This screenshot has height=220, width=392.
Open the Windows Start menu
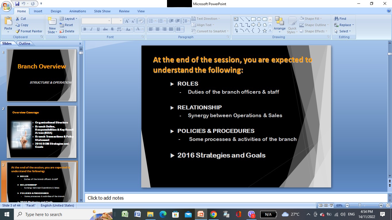pyautogui.click(x=7, y=214)
